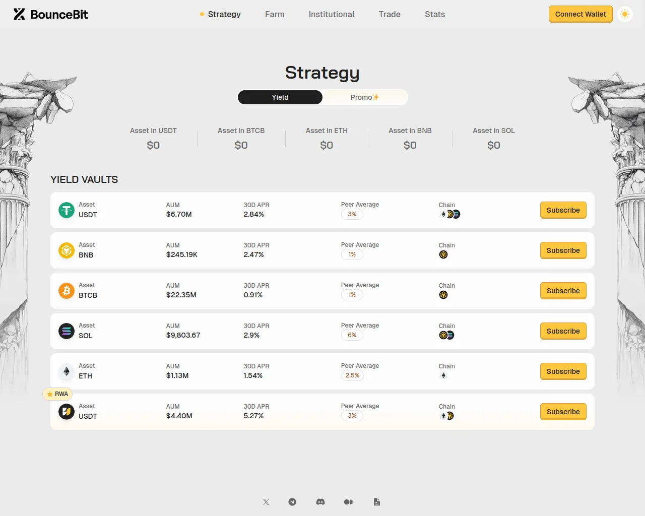This screenshot has width=645, height=516.
Task: Open the Telegram footer icon
Action: point(292,502)
